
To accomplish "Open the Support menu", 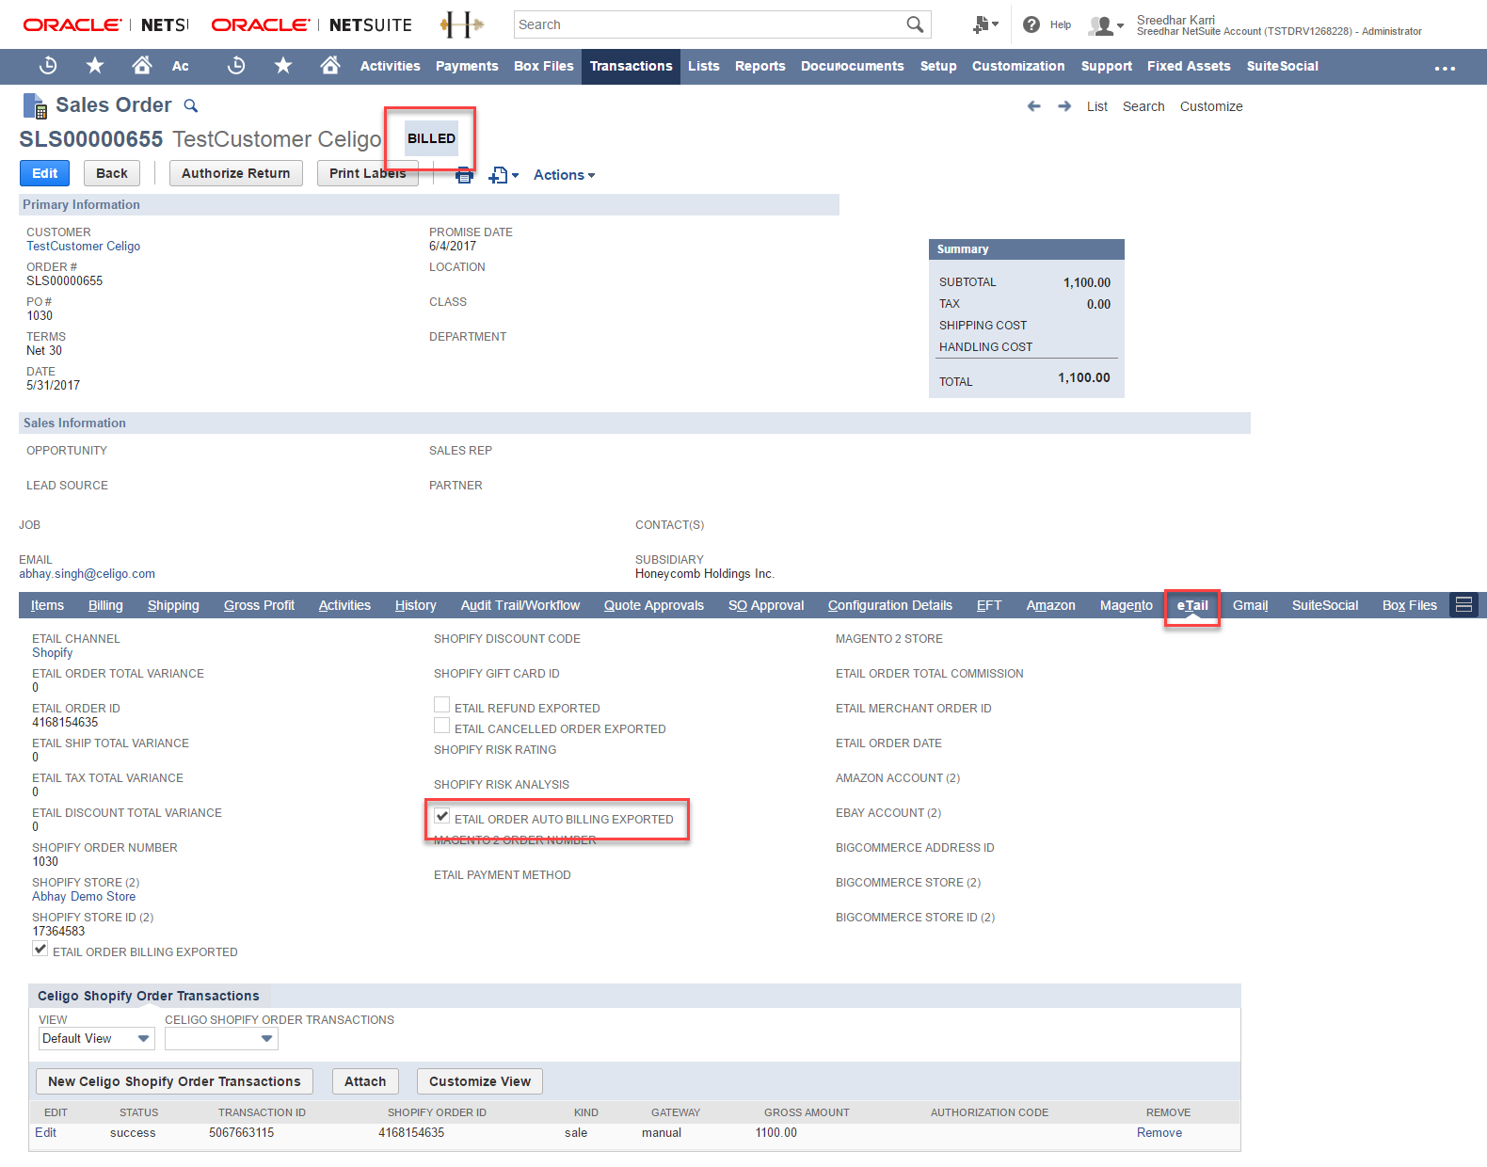I will point(1106,66).
